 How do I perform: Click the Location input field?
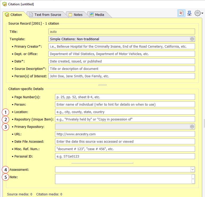tap(125, 112)
